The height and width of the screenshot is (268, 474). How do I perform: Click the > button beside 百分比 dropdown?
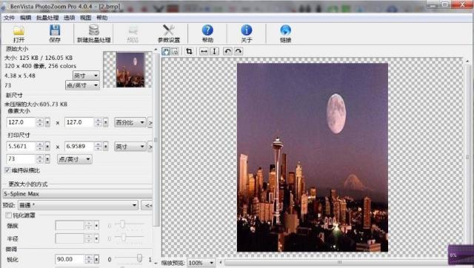click(x=150, y=122)
